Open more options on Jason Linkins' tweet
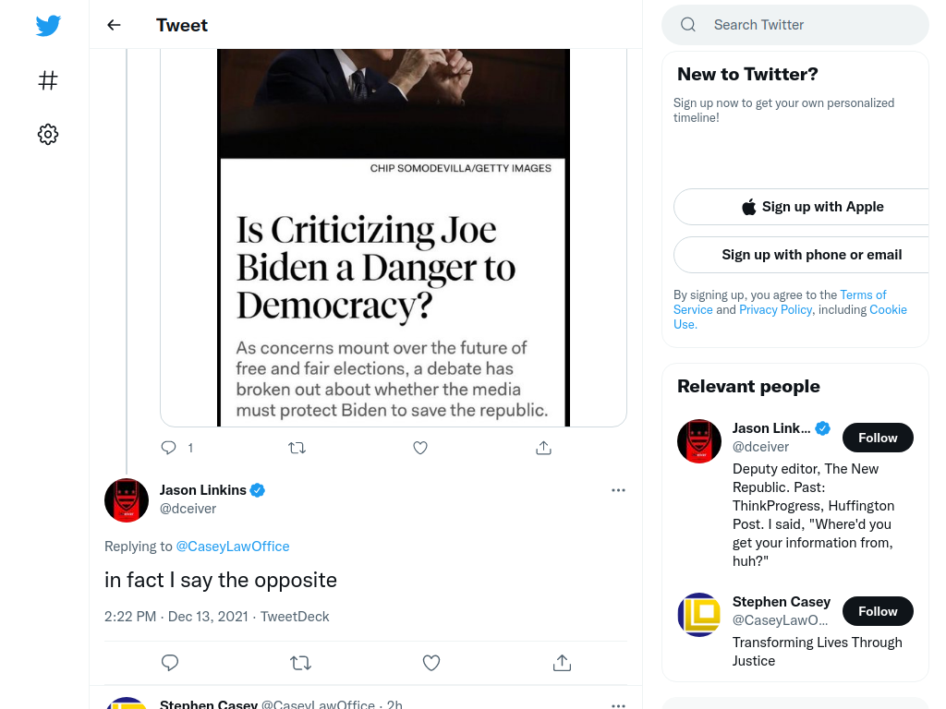Viewport: 946px width, 709px height. (x=618, y=490)
